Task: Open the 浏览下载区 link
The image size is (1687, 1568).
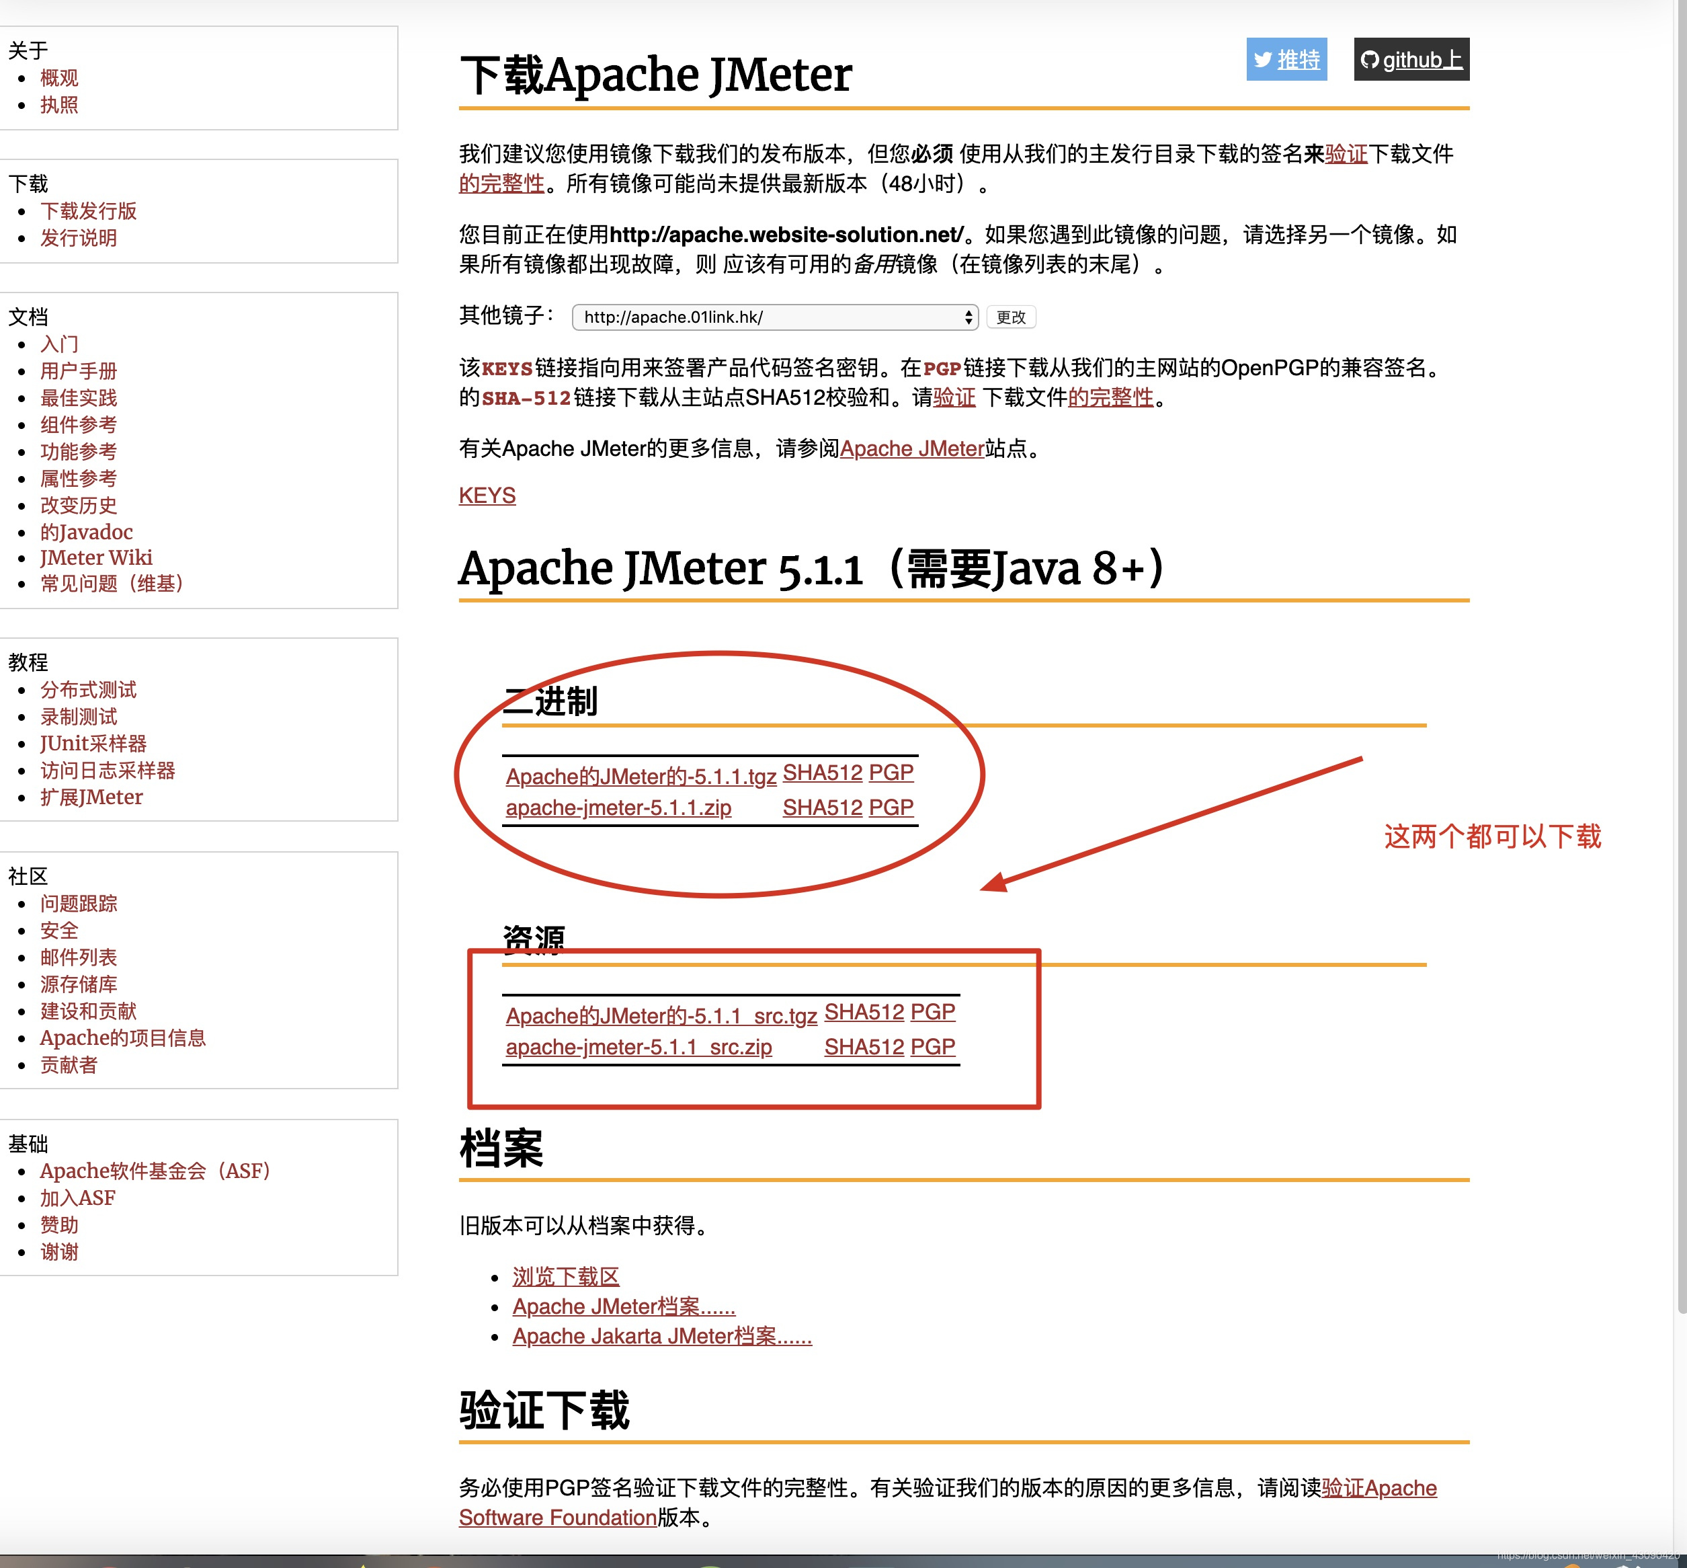Action: (566, 1277)
